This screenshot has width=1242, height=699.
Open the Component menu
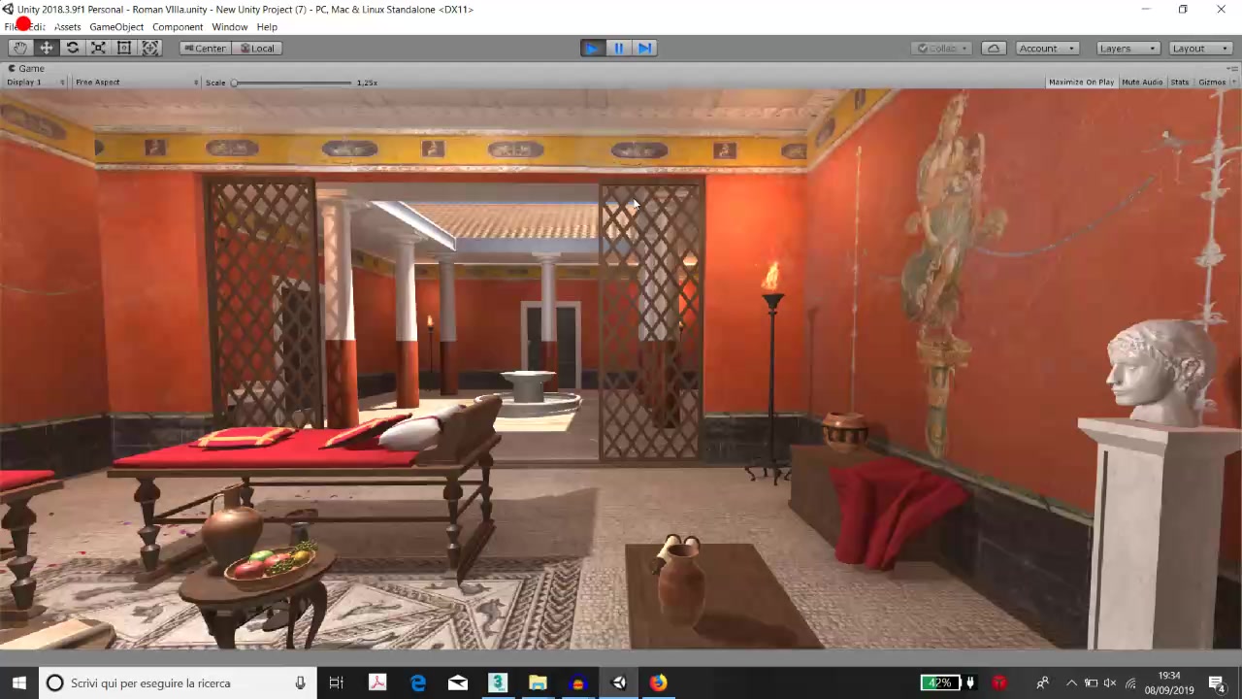pyautogui.click(x=178, y=26)
